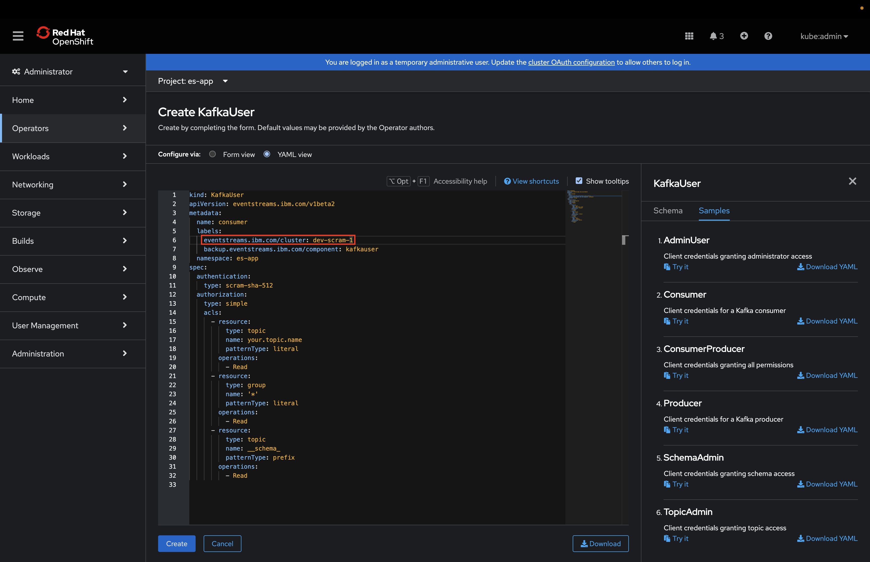Open the application launcher grid icon

(689, 36)
